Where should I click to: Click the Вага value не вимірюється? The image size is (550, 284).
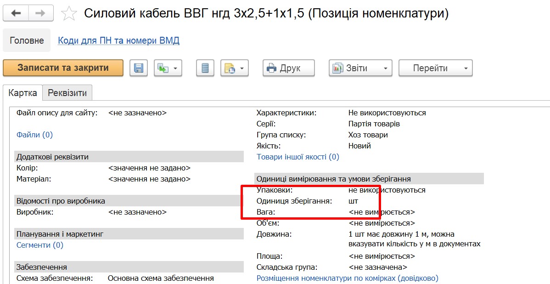point(382,212)
